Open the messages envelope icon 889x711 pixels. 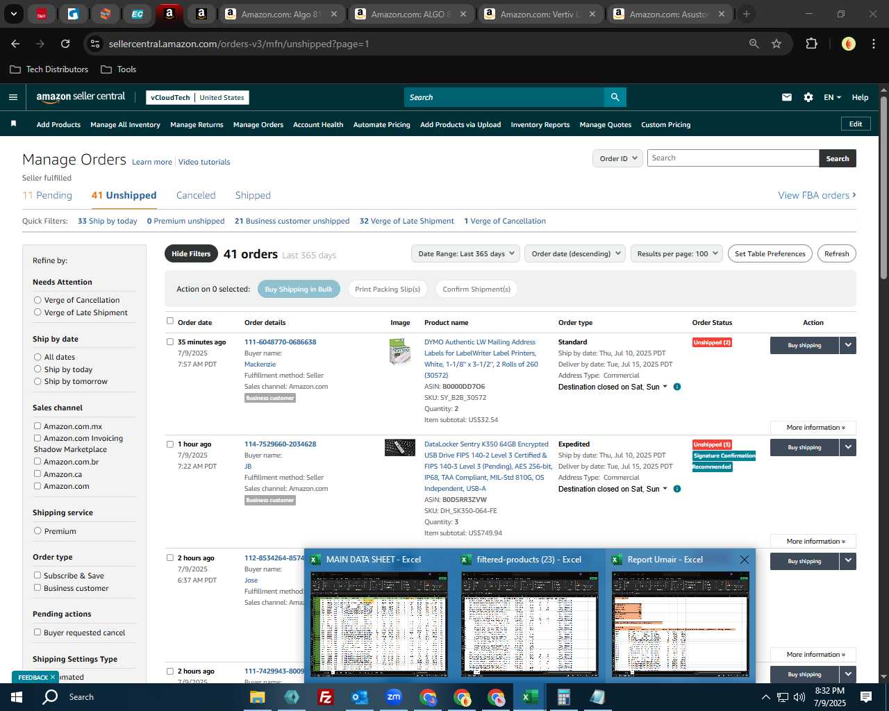click(x=786, y=97)
